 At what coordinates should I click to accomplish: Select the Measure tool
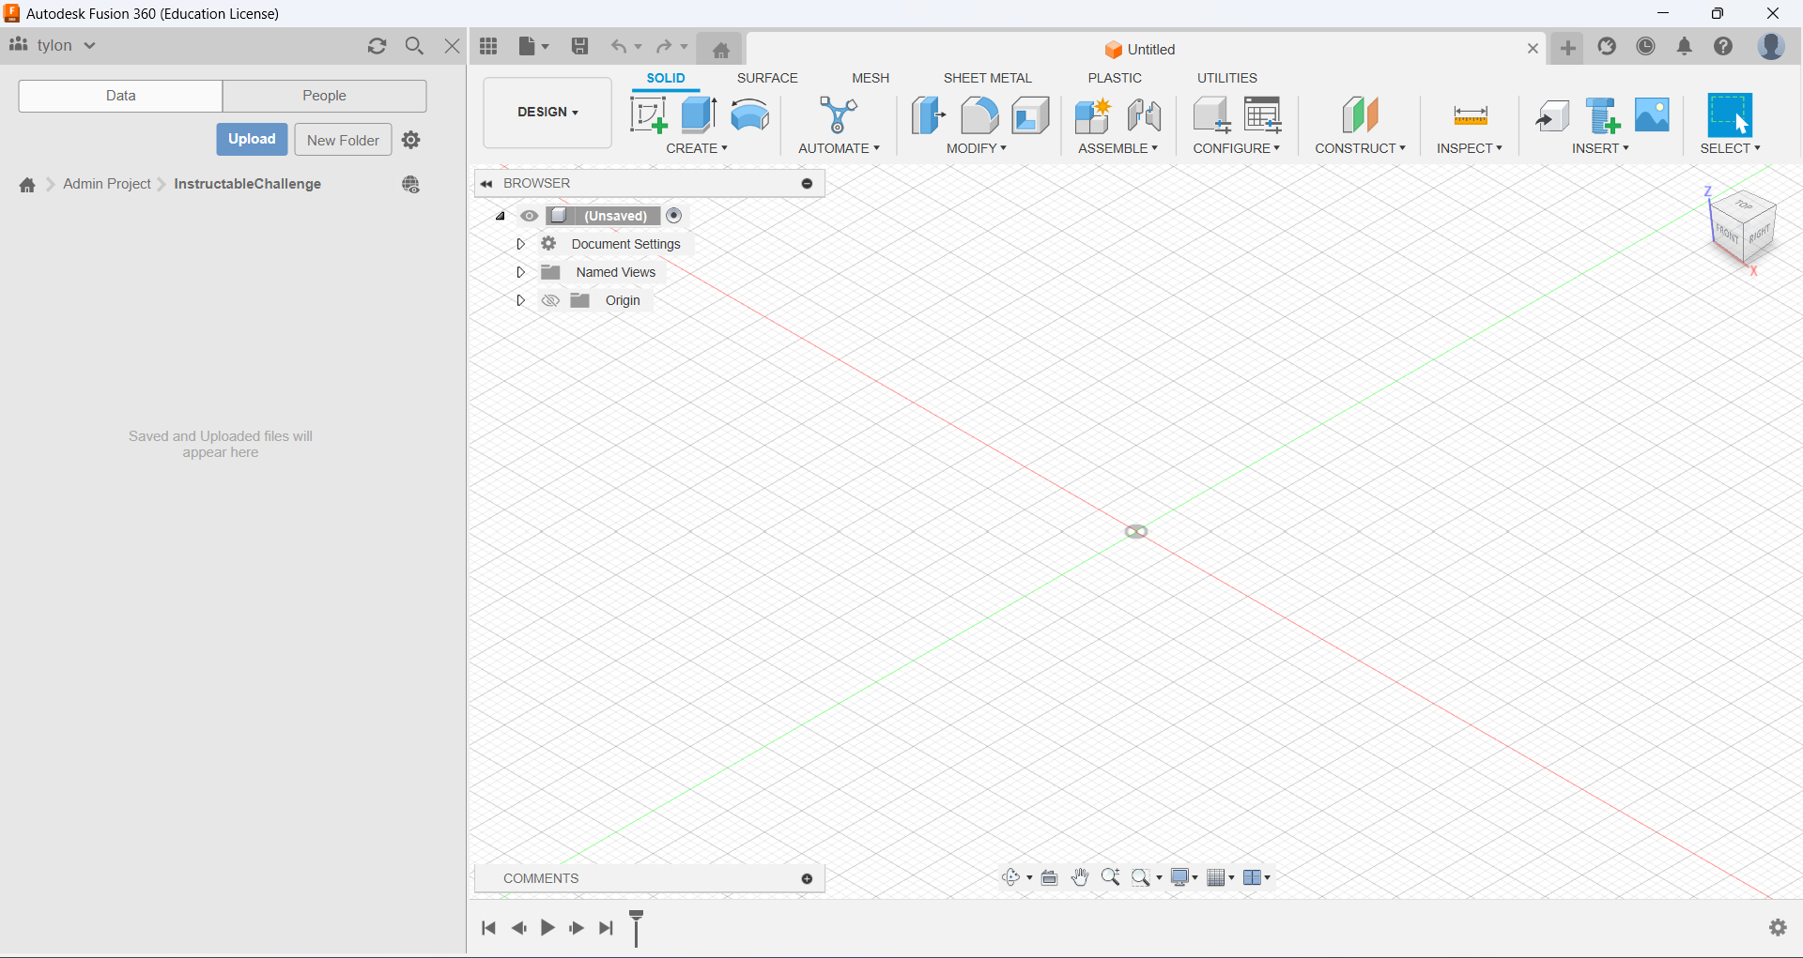[x=1470, y=115]
